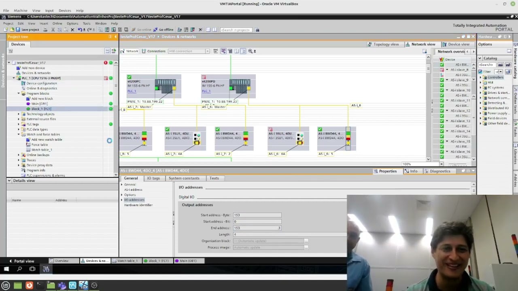The width and height of the screenshot is (518, 291).
Task: Click the Undo arrow icon in toolbar
Action: coord(80,30)
